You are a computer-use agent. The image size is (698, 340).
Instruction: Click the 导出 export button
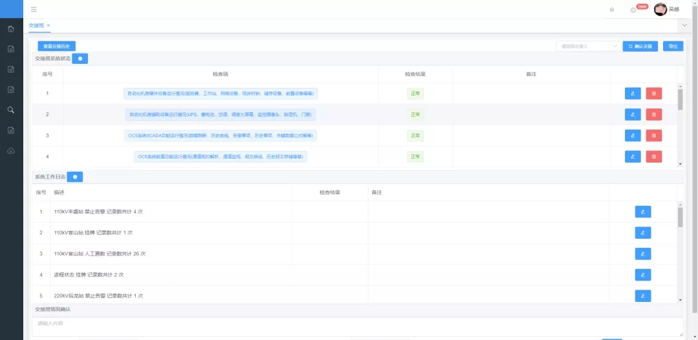[673, 46]
